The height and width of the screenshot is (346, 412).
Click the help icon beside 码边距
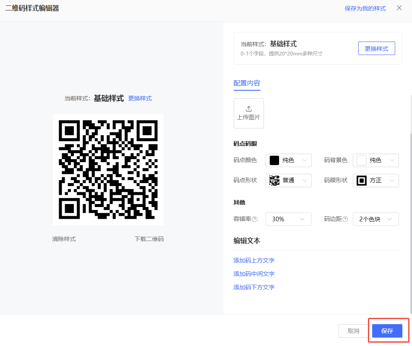tap(345, 219)
